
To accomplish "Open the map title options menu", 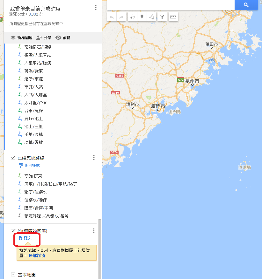I will pyautogui.click(x=96, y=8).
